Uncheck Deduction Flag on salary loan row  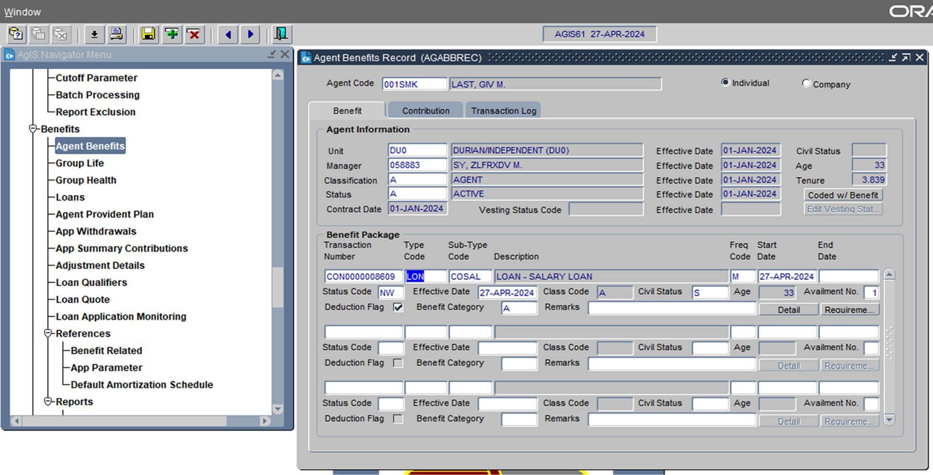[x=398, y=307]
